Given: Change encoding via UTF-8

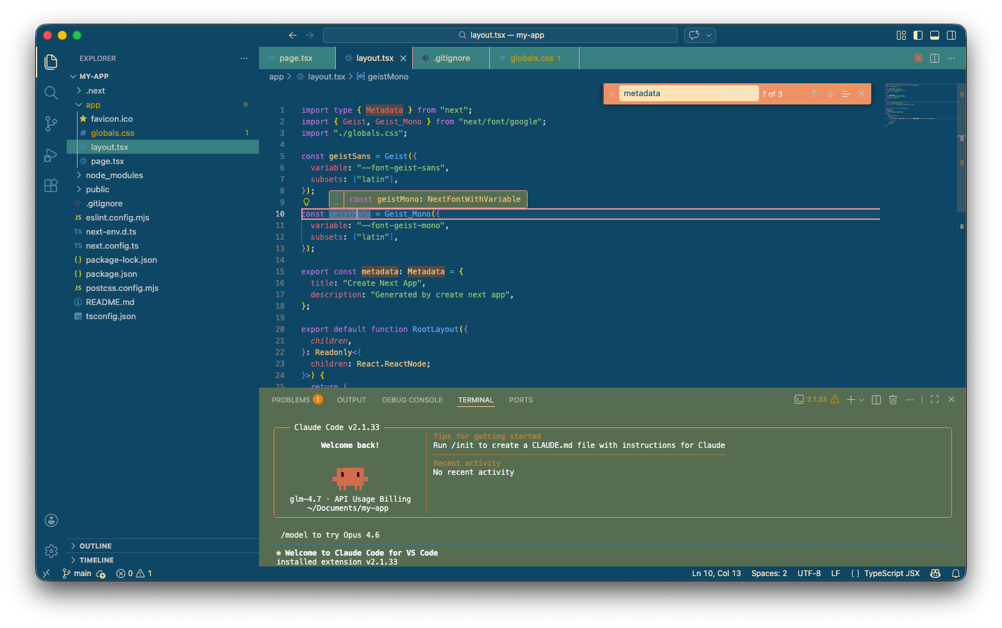Looking at the screenshot, I should (x=809, y=574).
